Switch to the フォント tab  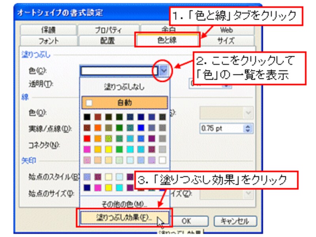pos(49,41)
